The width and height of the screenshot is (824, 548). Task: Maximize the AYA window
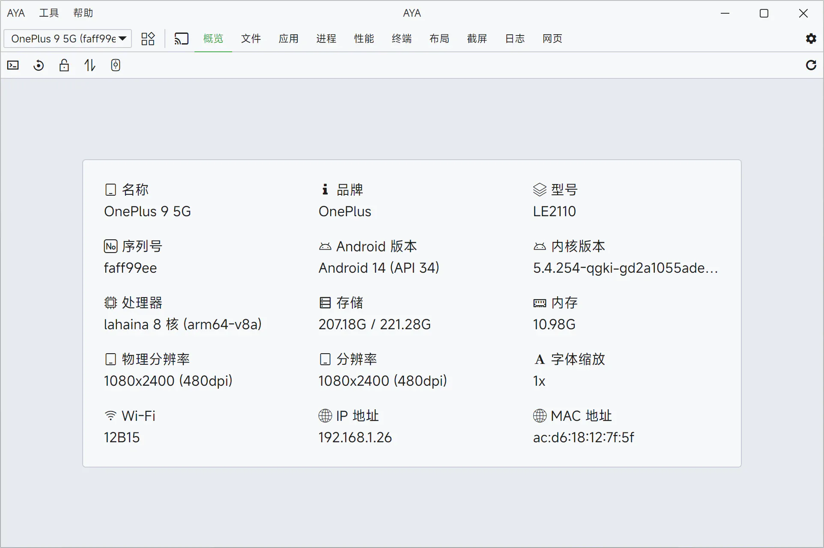coord(764,13)
